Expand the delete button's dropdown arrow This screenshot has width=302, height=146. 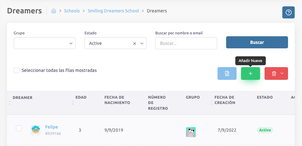282,73
